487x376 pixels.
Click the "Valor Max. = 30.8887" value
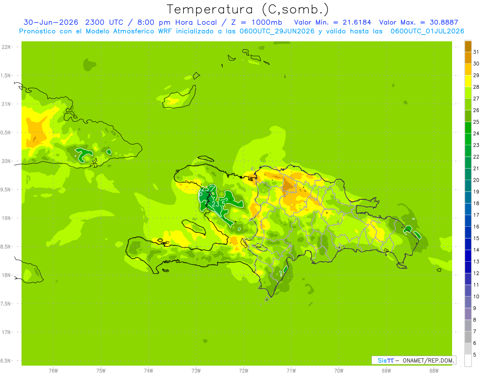point(418,22)
